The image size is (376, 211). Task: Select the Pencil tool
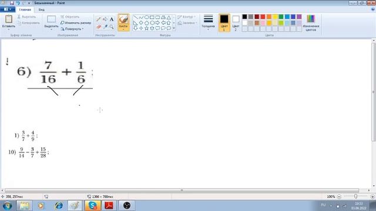pyautogui.click(x=99, y=19)
